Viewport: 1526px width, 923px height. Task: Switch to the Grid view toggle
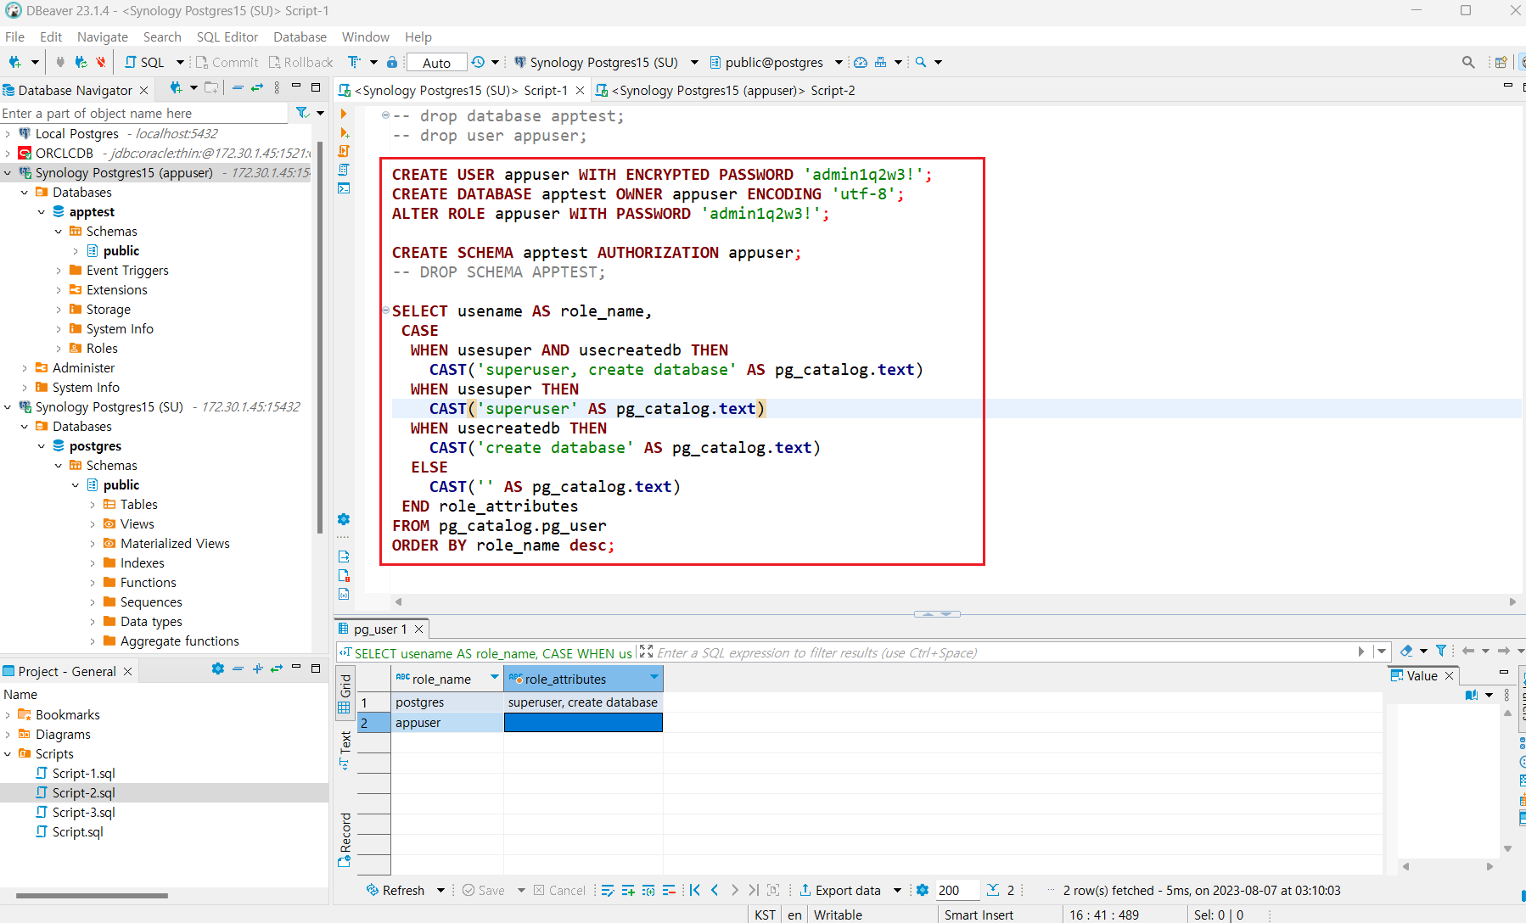345,693
